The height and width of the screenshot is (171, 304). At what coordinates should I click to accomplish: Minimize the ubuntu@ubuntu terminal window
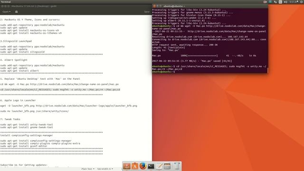tap(157, 6)
